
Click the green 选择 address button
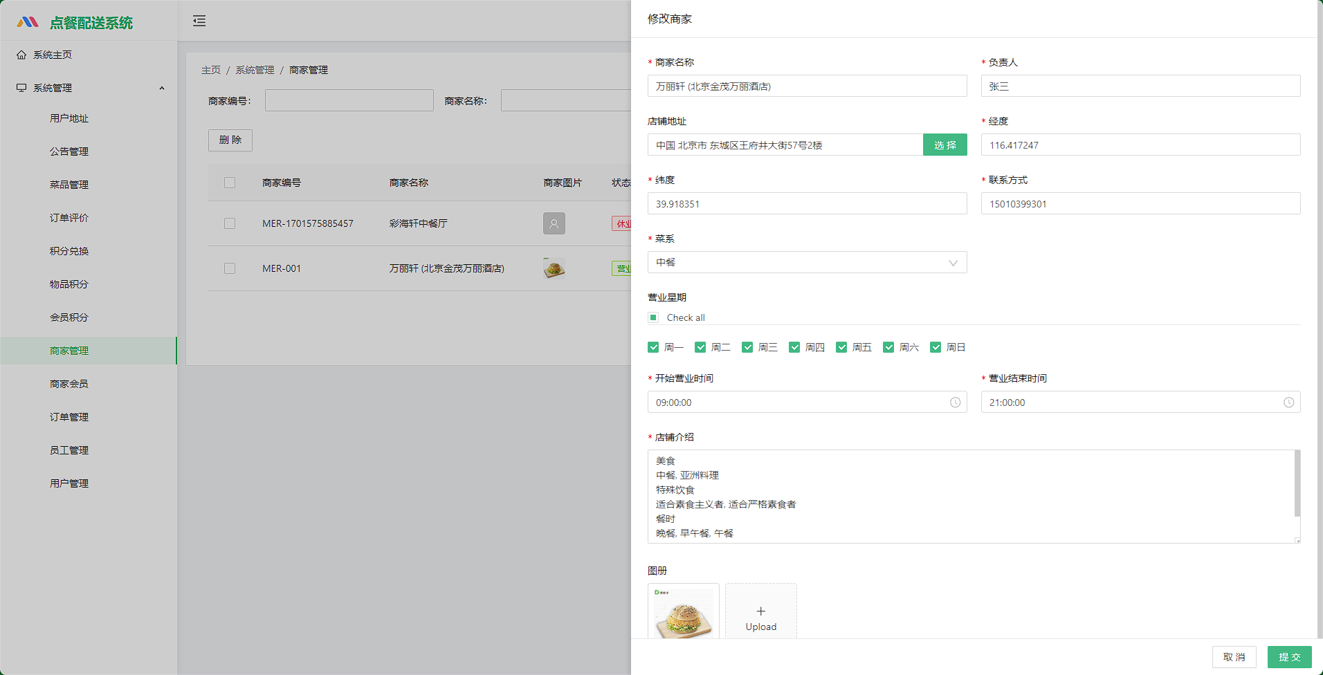point(945,145)
